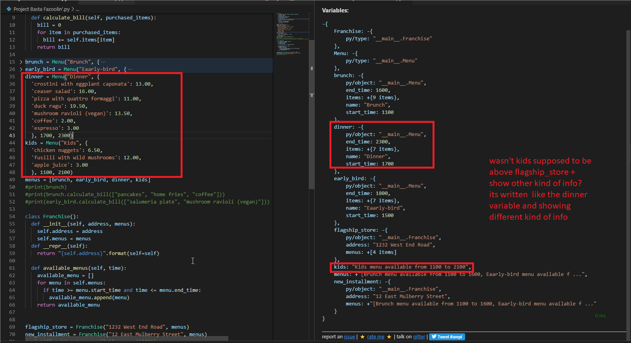Collapse the dinner variable node
Screen dimensions: 631x343
[361, 127]
